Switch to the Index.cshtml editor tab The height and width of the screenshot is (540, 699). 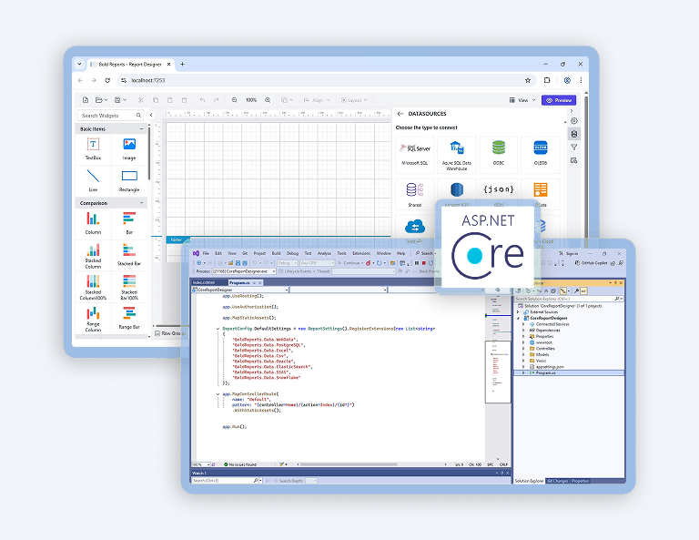204,282
